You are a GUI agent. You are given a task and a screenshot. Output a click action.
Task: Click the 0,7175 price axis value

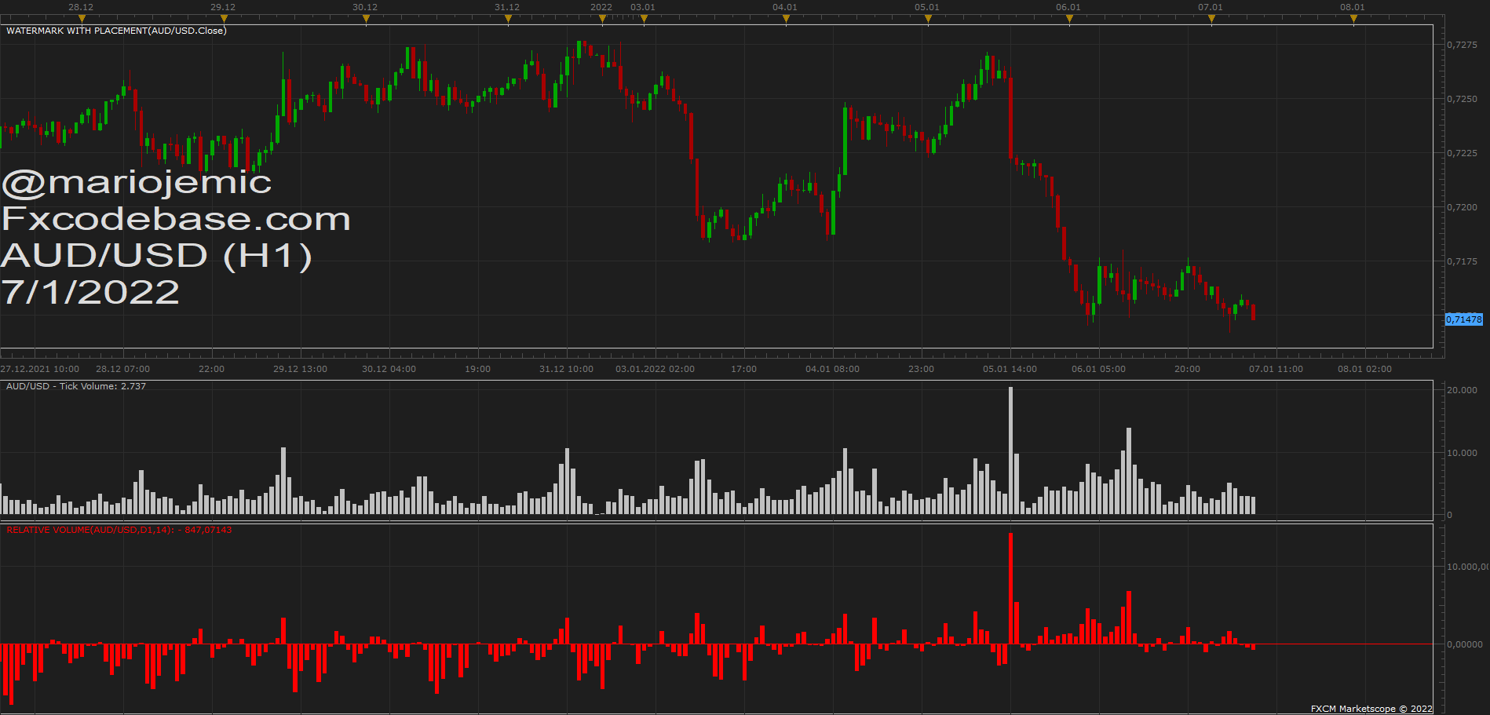[x=1462, y=261]
